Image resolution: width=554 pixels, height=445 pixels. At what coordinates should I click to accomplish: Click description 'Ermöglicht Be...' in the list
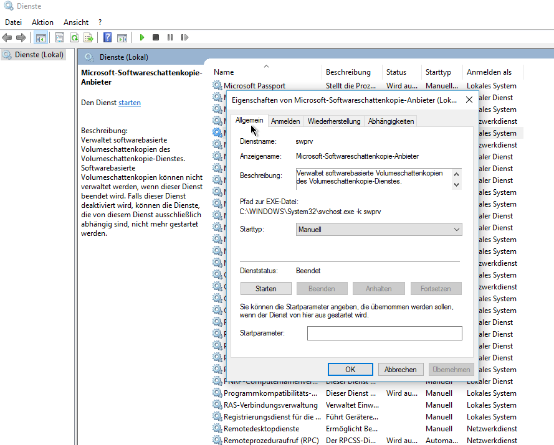(x=351, y=429)
